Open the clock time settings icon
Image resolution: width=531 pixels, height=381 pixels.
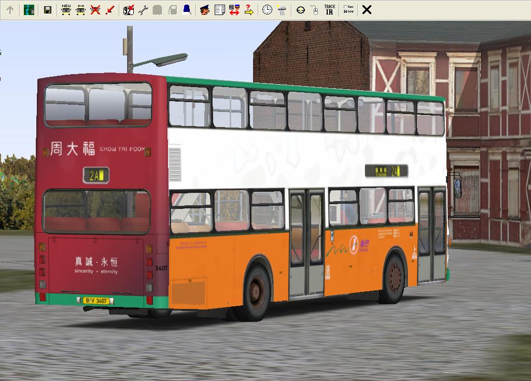coord(267,10)
